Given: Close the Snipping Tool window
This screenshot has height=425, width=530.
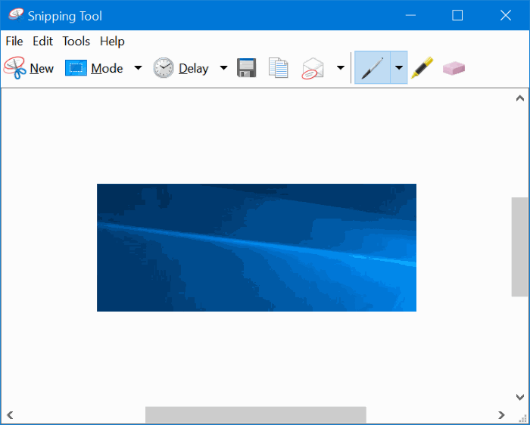Looking at the screenshot, I should point(506,15).
